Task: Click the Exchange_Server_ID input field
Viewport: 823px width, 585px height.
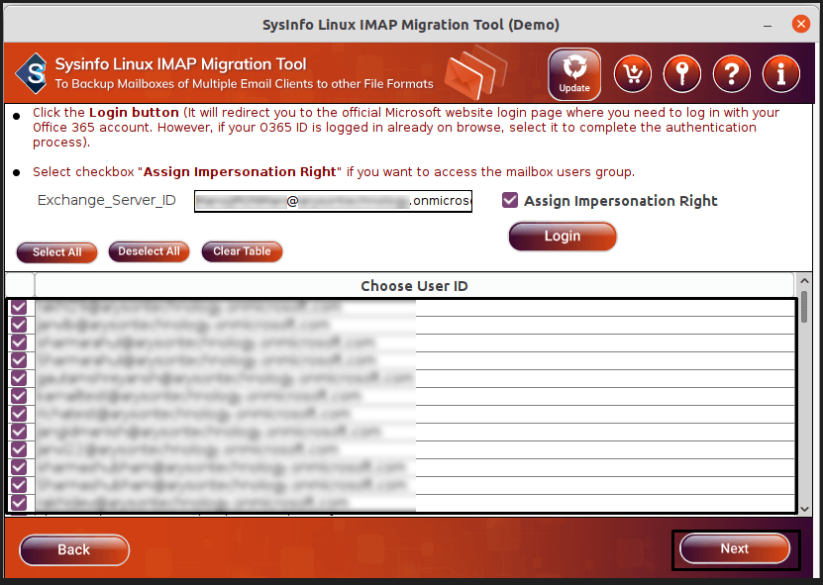Action: coord(334,201)
